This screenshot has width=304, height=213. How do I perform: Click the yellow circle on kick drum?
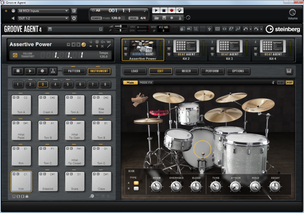tap(203, 149)
